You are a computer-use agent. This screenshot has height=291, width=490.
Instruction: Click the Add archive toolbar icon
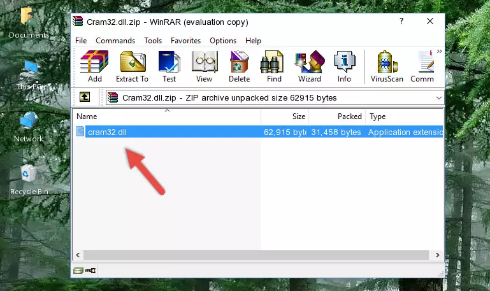(x=94, y=62)
